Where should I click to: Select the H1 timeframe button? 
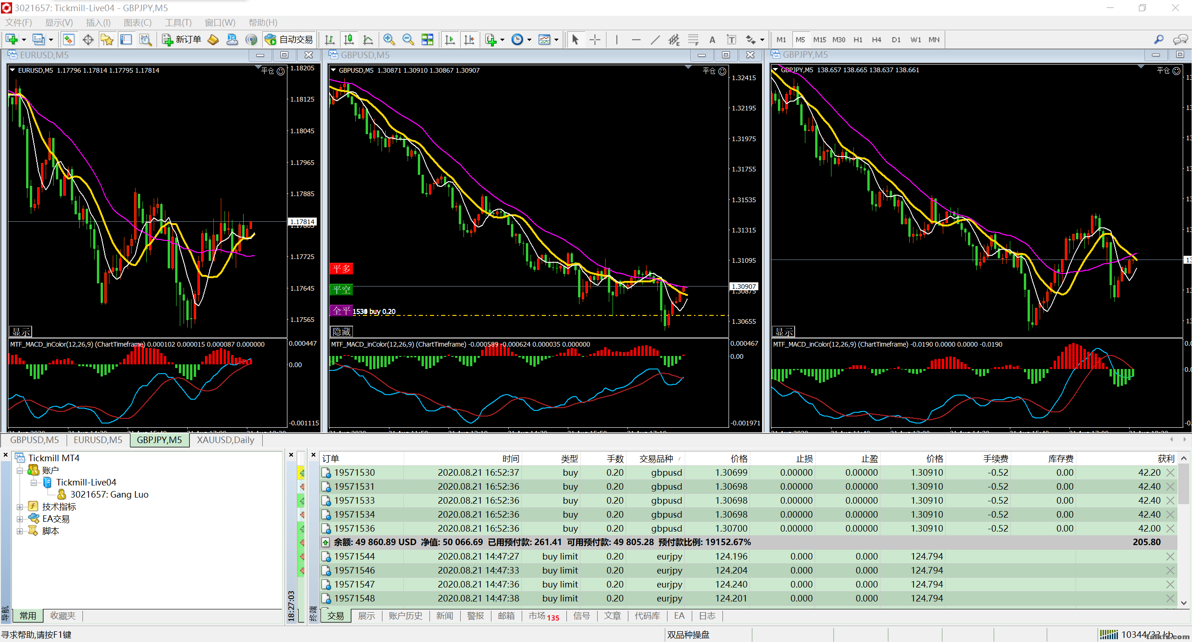[858, 40]
